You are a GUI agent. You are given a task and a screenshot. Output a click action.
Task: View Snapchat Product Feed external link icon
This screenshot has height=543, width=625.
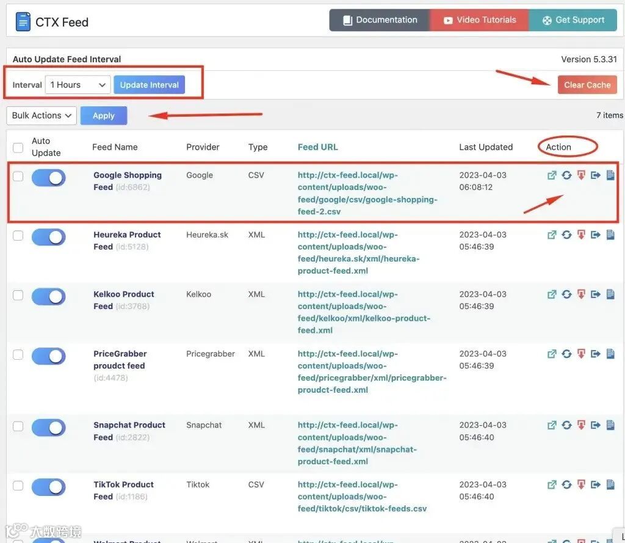pos(552,425)
